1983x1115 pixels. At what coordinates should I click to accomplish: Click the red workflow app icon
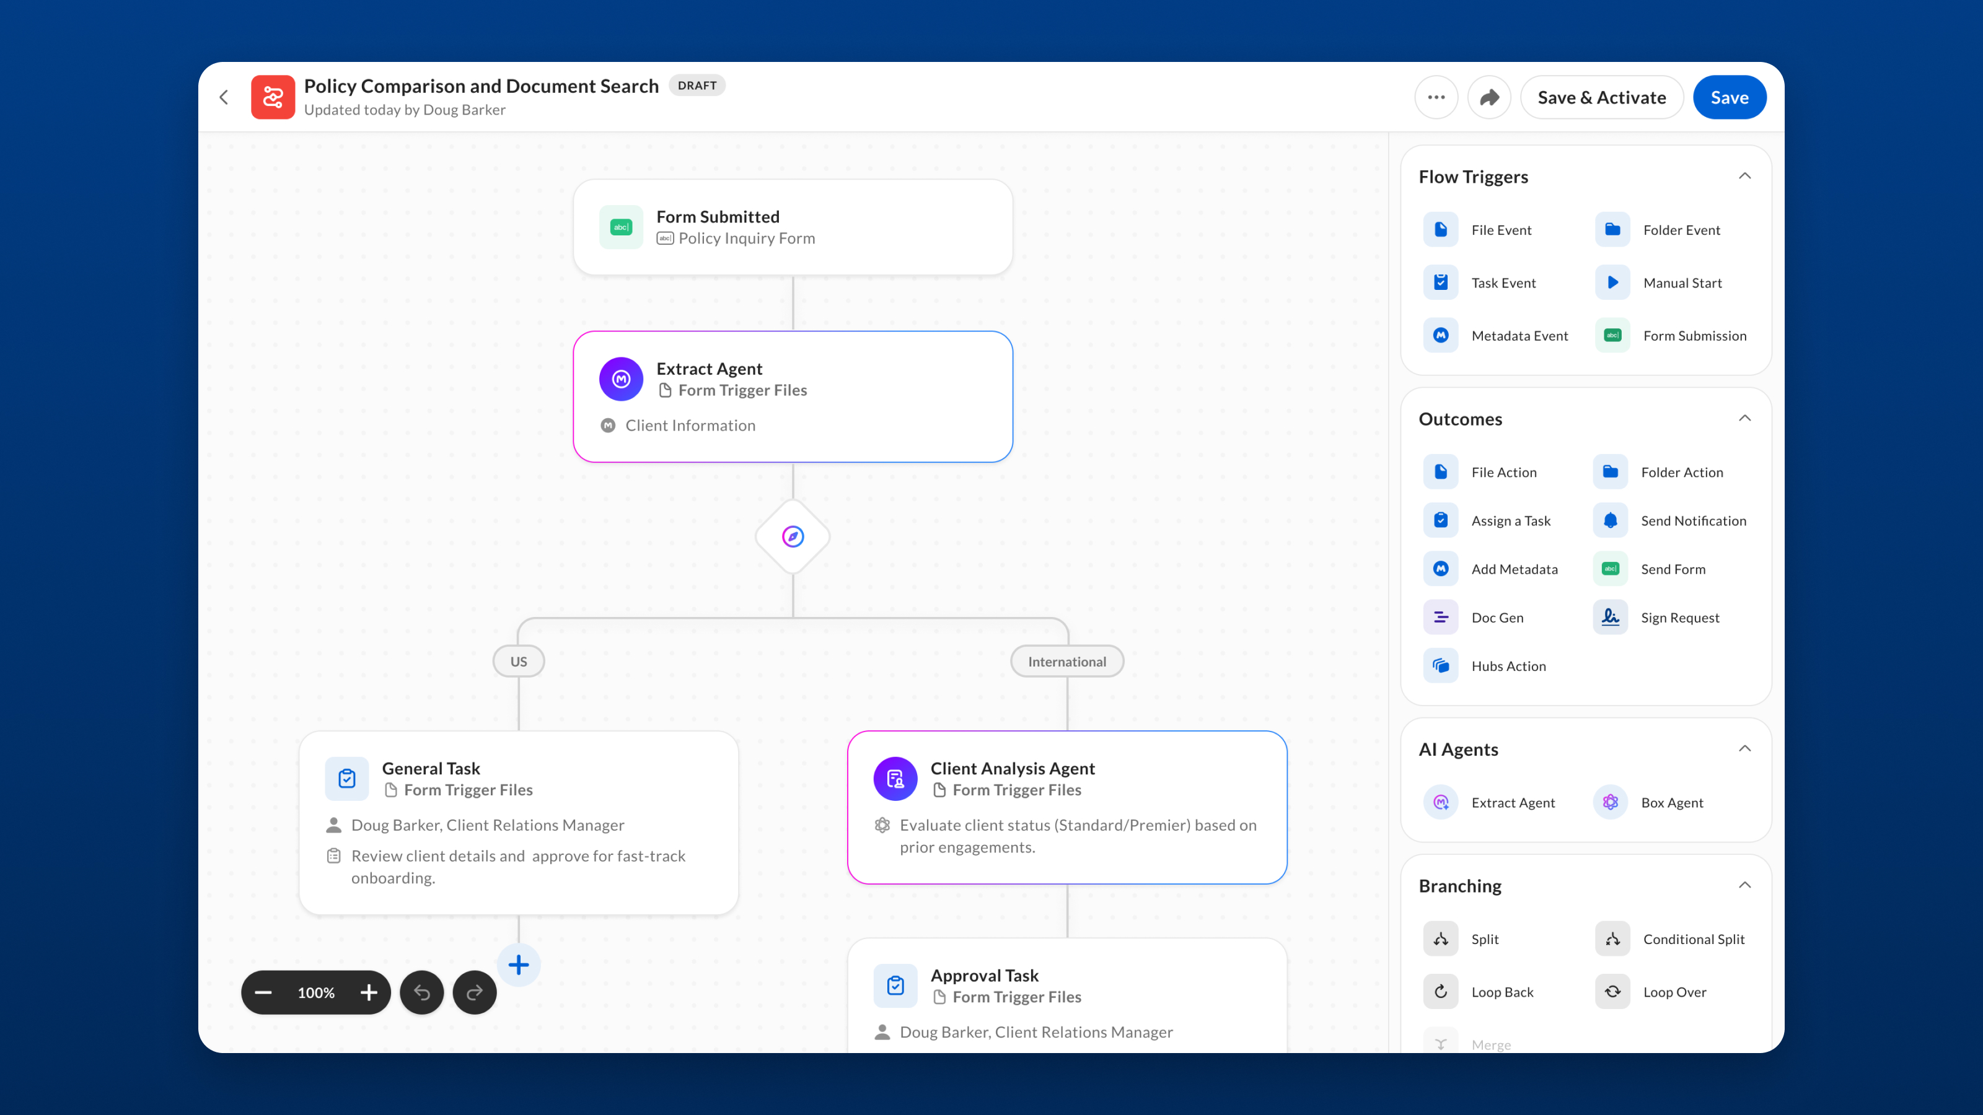click(x=273, y=97)
